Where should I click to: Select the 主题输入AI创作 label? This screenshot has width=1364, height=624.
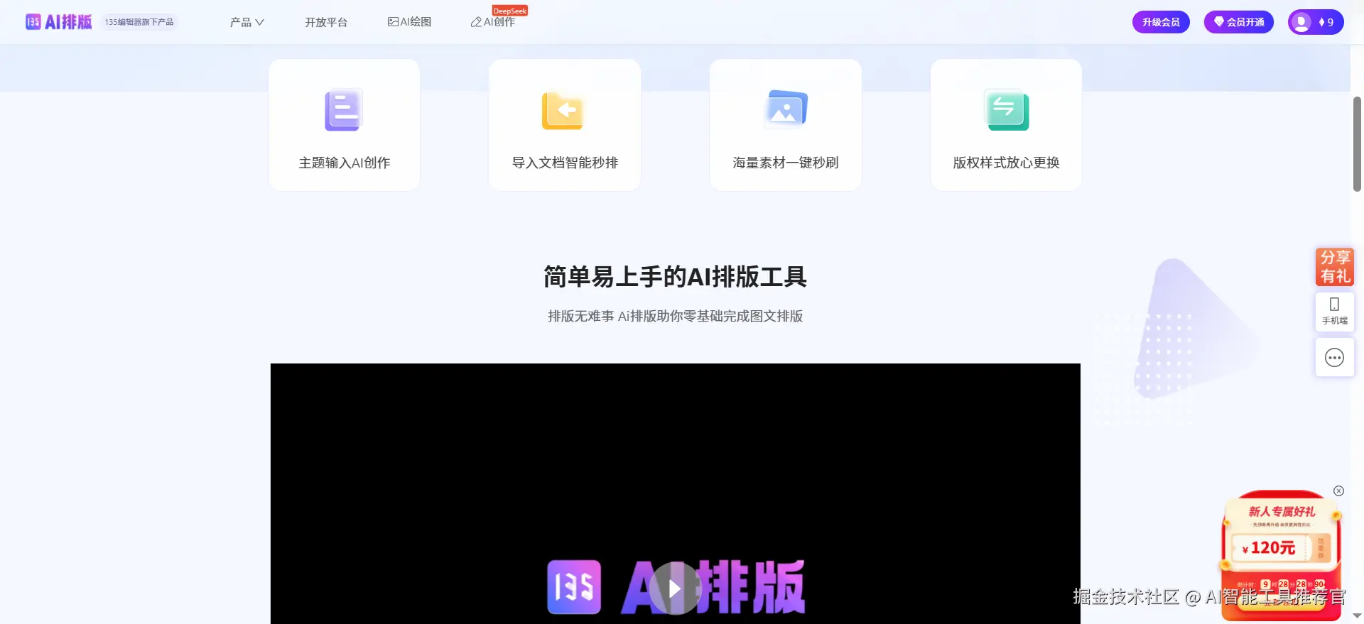(x=345, y=163)
